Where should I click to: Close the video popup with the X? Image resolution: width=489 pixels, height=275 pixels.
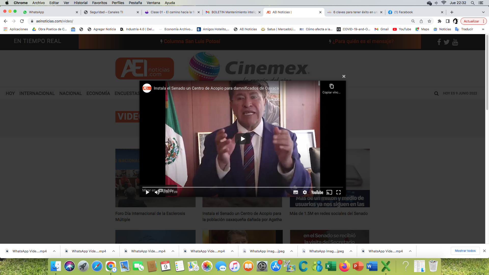tap(344, 76)
